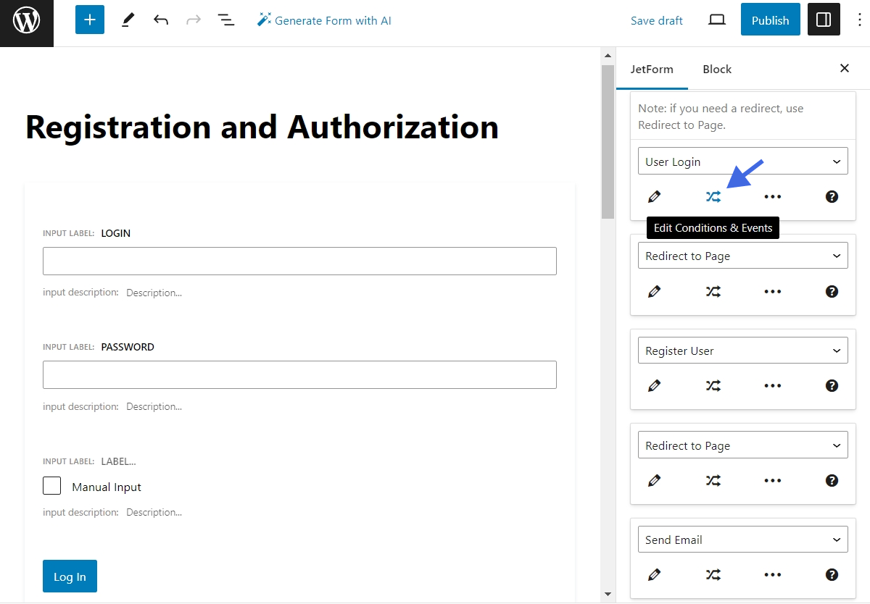Open more options for first Redirect to Page

click(x=772, y=291)
